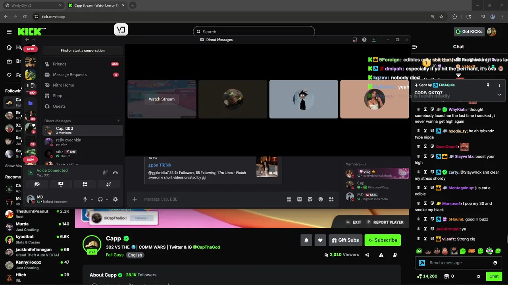508x285 pixels.
Task: Enable stream notifications bell for Capp
Action: [306, 240]
